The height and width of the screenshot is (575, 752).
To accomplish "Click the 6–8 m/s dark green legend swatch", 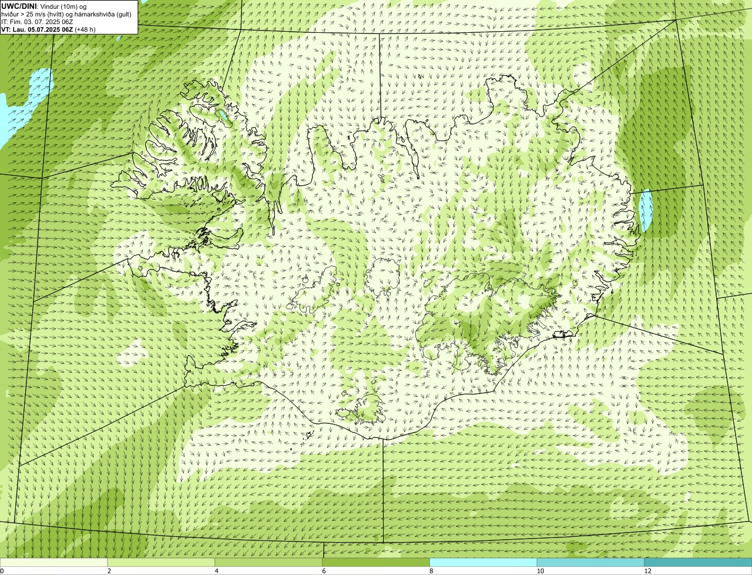I will point(376,563).
